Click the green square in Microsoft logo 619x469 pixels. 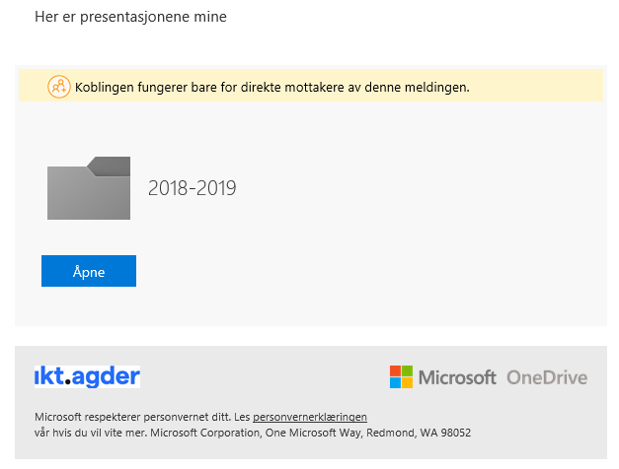[408, 370]
